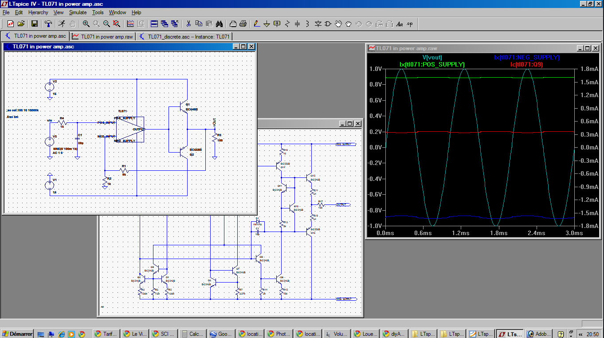Click the V(vout) trace label
The image size is (604, 338).
click(432, 58)
